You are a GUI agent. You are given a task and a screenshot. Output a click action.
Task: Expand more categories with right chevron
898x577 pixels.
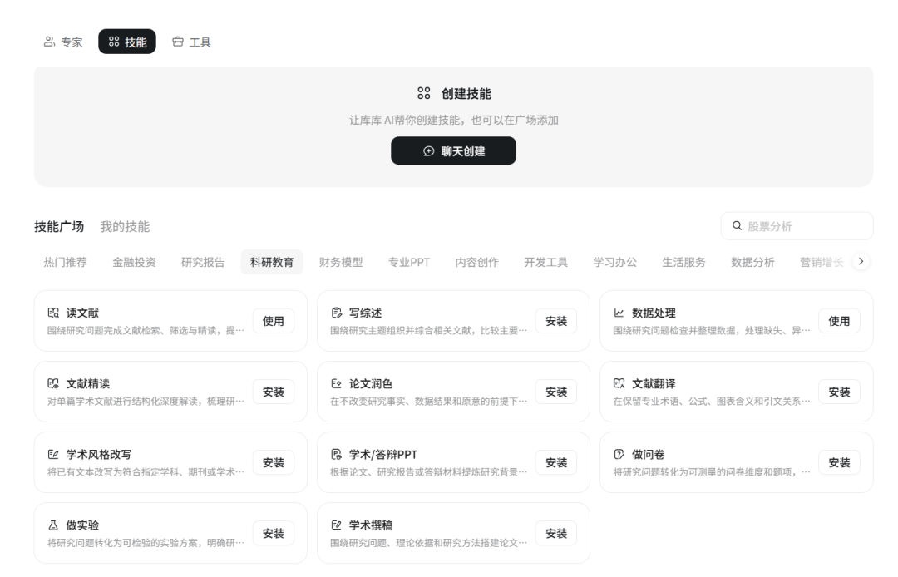coord(861,262)
